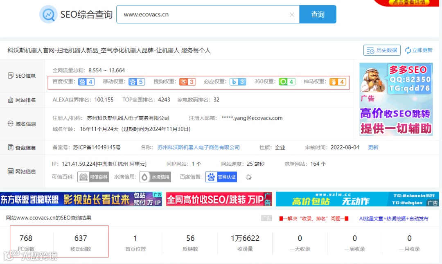The image size is (442, 264).
Task: Click the 审核时间 date 2022-08-04
Action: pyautogui.click(x=345, y=147)
